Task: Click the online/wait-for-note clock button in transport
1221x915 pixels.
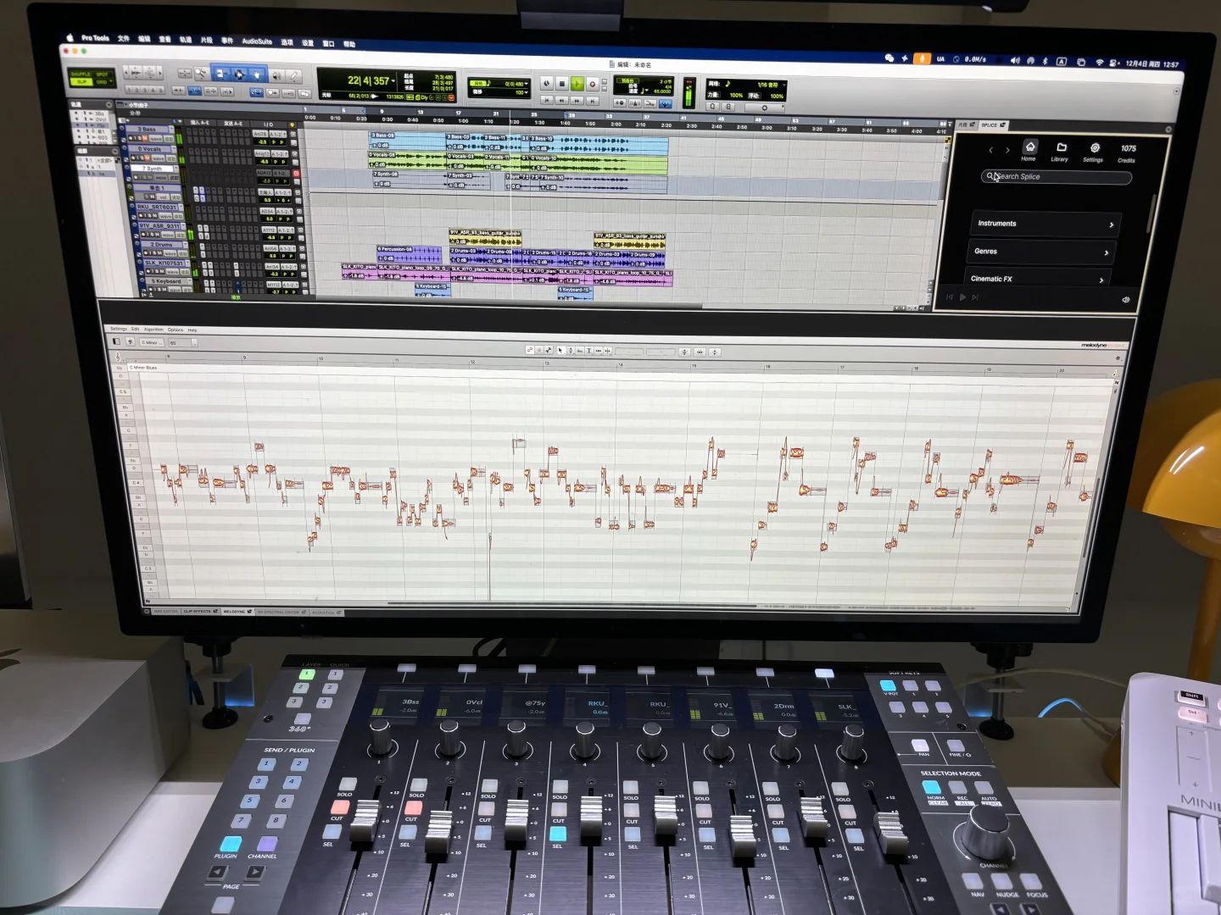Action: pos(547,83)
